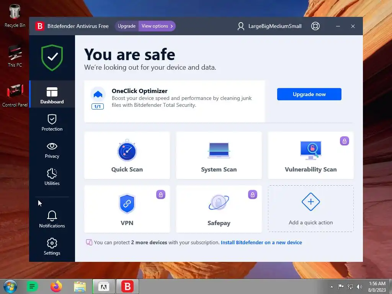Open the help and support lifebuoy icon
This screenshot has height=294, width=392.
point(315,26)
